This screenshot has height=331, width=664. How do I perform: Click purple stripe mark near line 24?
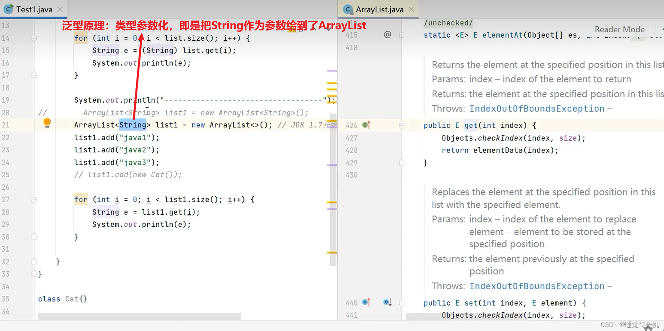tap(332, 165)
